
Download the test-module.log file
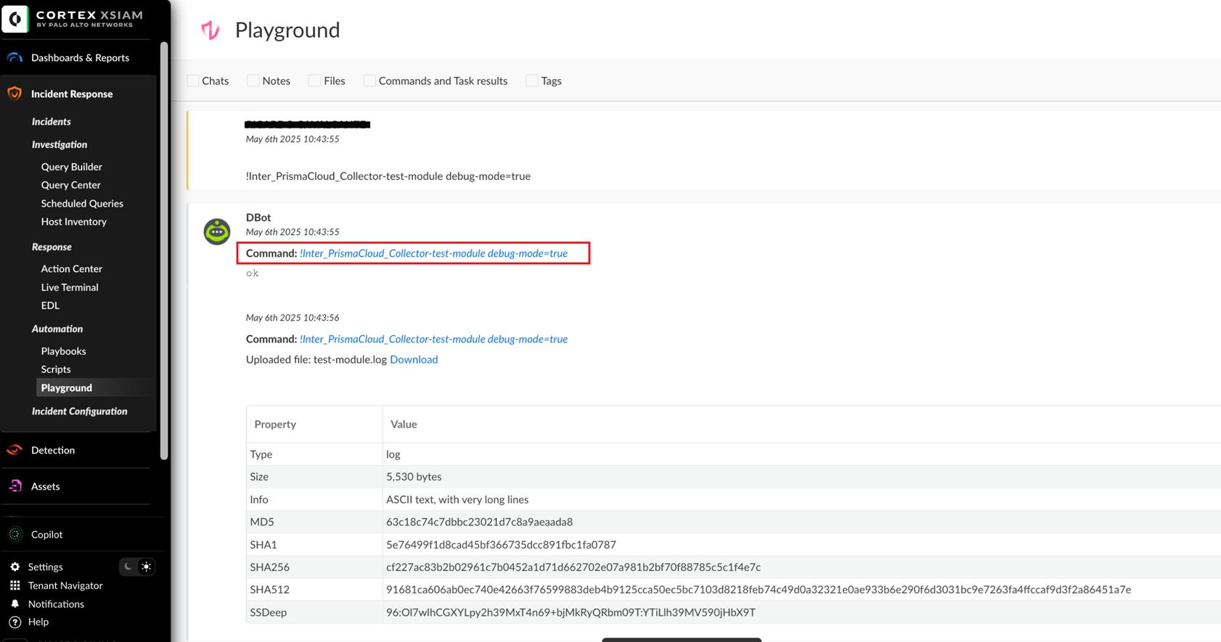point(414,360)
